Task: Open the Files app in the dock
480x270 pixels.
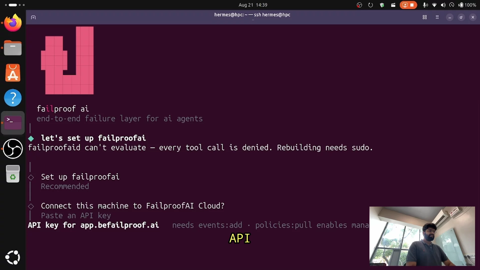Action: pyautogui.click(x=13, y=48)
